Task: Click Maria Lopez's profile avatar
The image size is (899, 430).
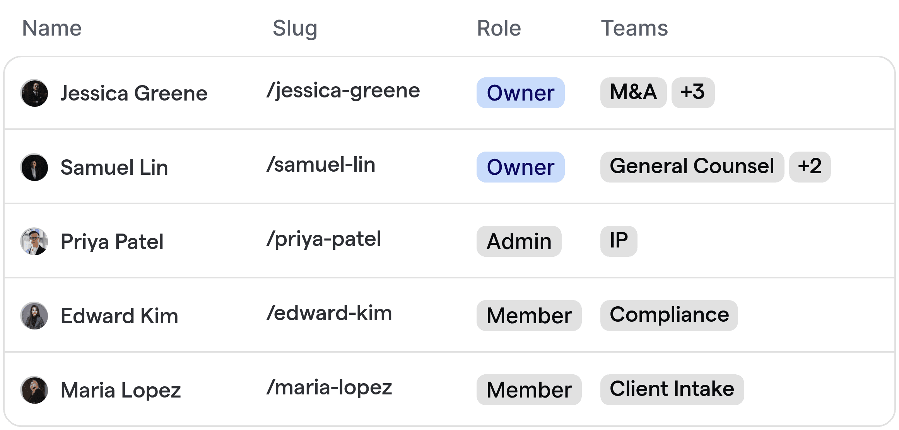Action: tap(34, 390)
